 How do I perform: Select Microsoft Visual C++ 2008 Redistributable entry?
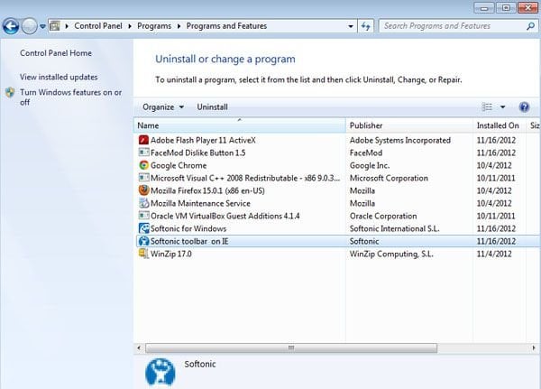pos(245,179)
